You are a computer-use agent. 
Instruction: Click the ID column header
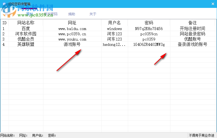pos(4,23)
